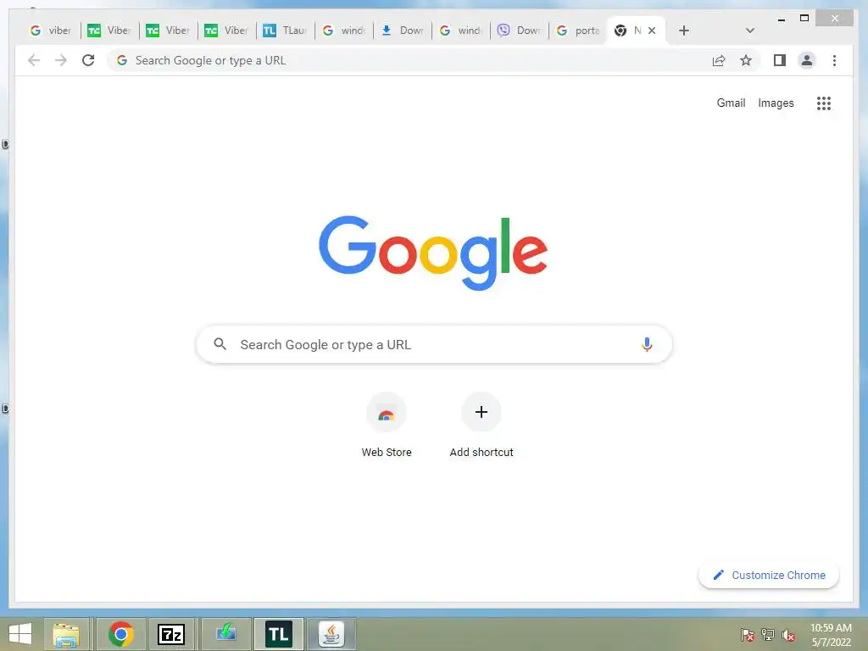Click the network icon in the system tray
Viewport: 868px width, 651px height.
[x=768, y=634]
